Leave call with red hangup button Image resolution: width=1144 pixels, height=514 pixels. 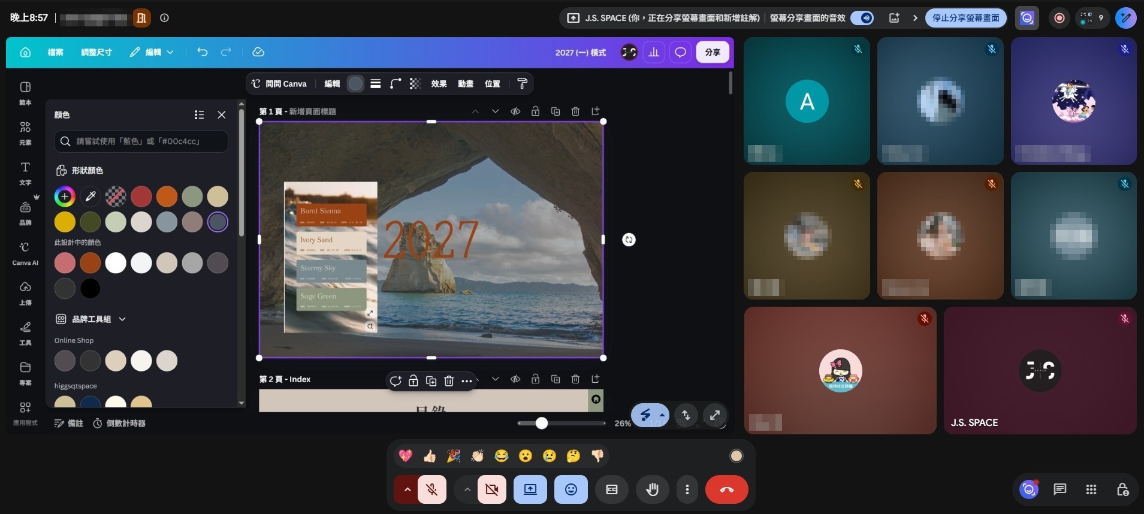click(727, 490)
